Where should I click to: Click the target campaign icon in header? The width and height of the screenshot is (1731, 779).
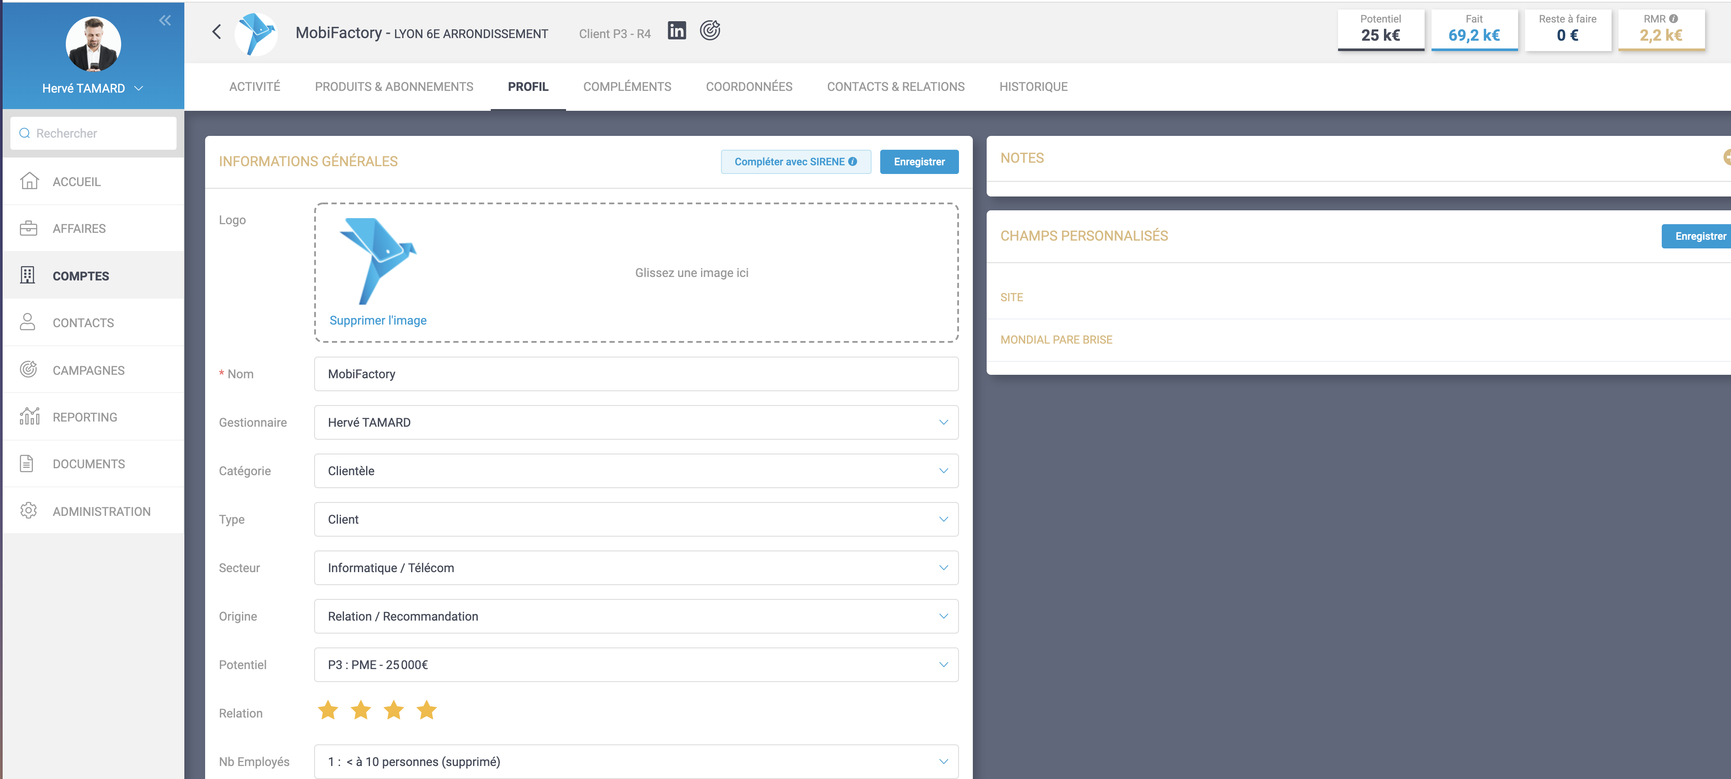710,30
